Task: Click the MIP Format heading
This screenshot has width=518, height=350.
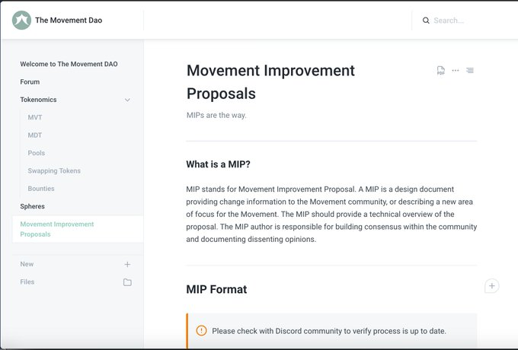Action: click(x=216, y=289)
